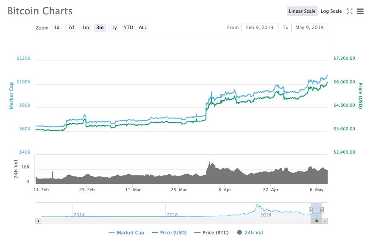This screenshot has width=370, height=237.
Task: Click the 8. Apr axis label
Action: 225,190
